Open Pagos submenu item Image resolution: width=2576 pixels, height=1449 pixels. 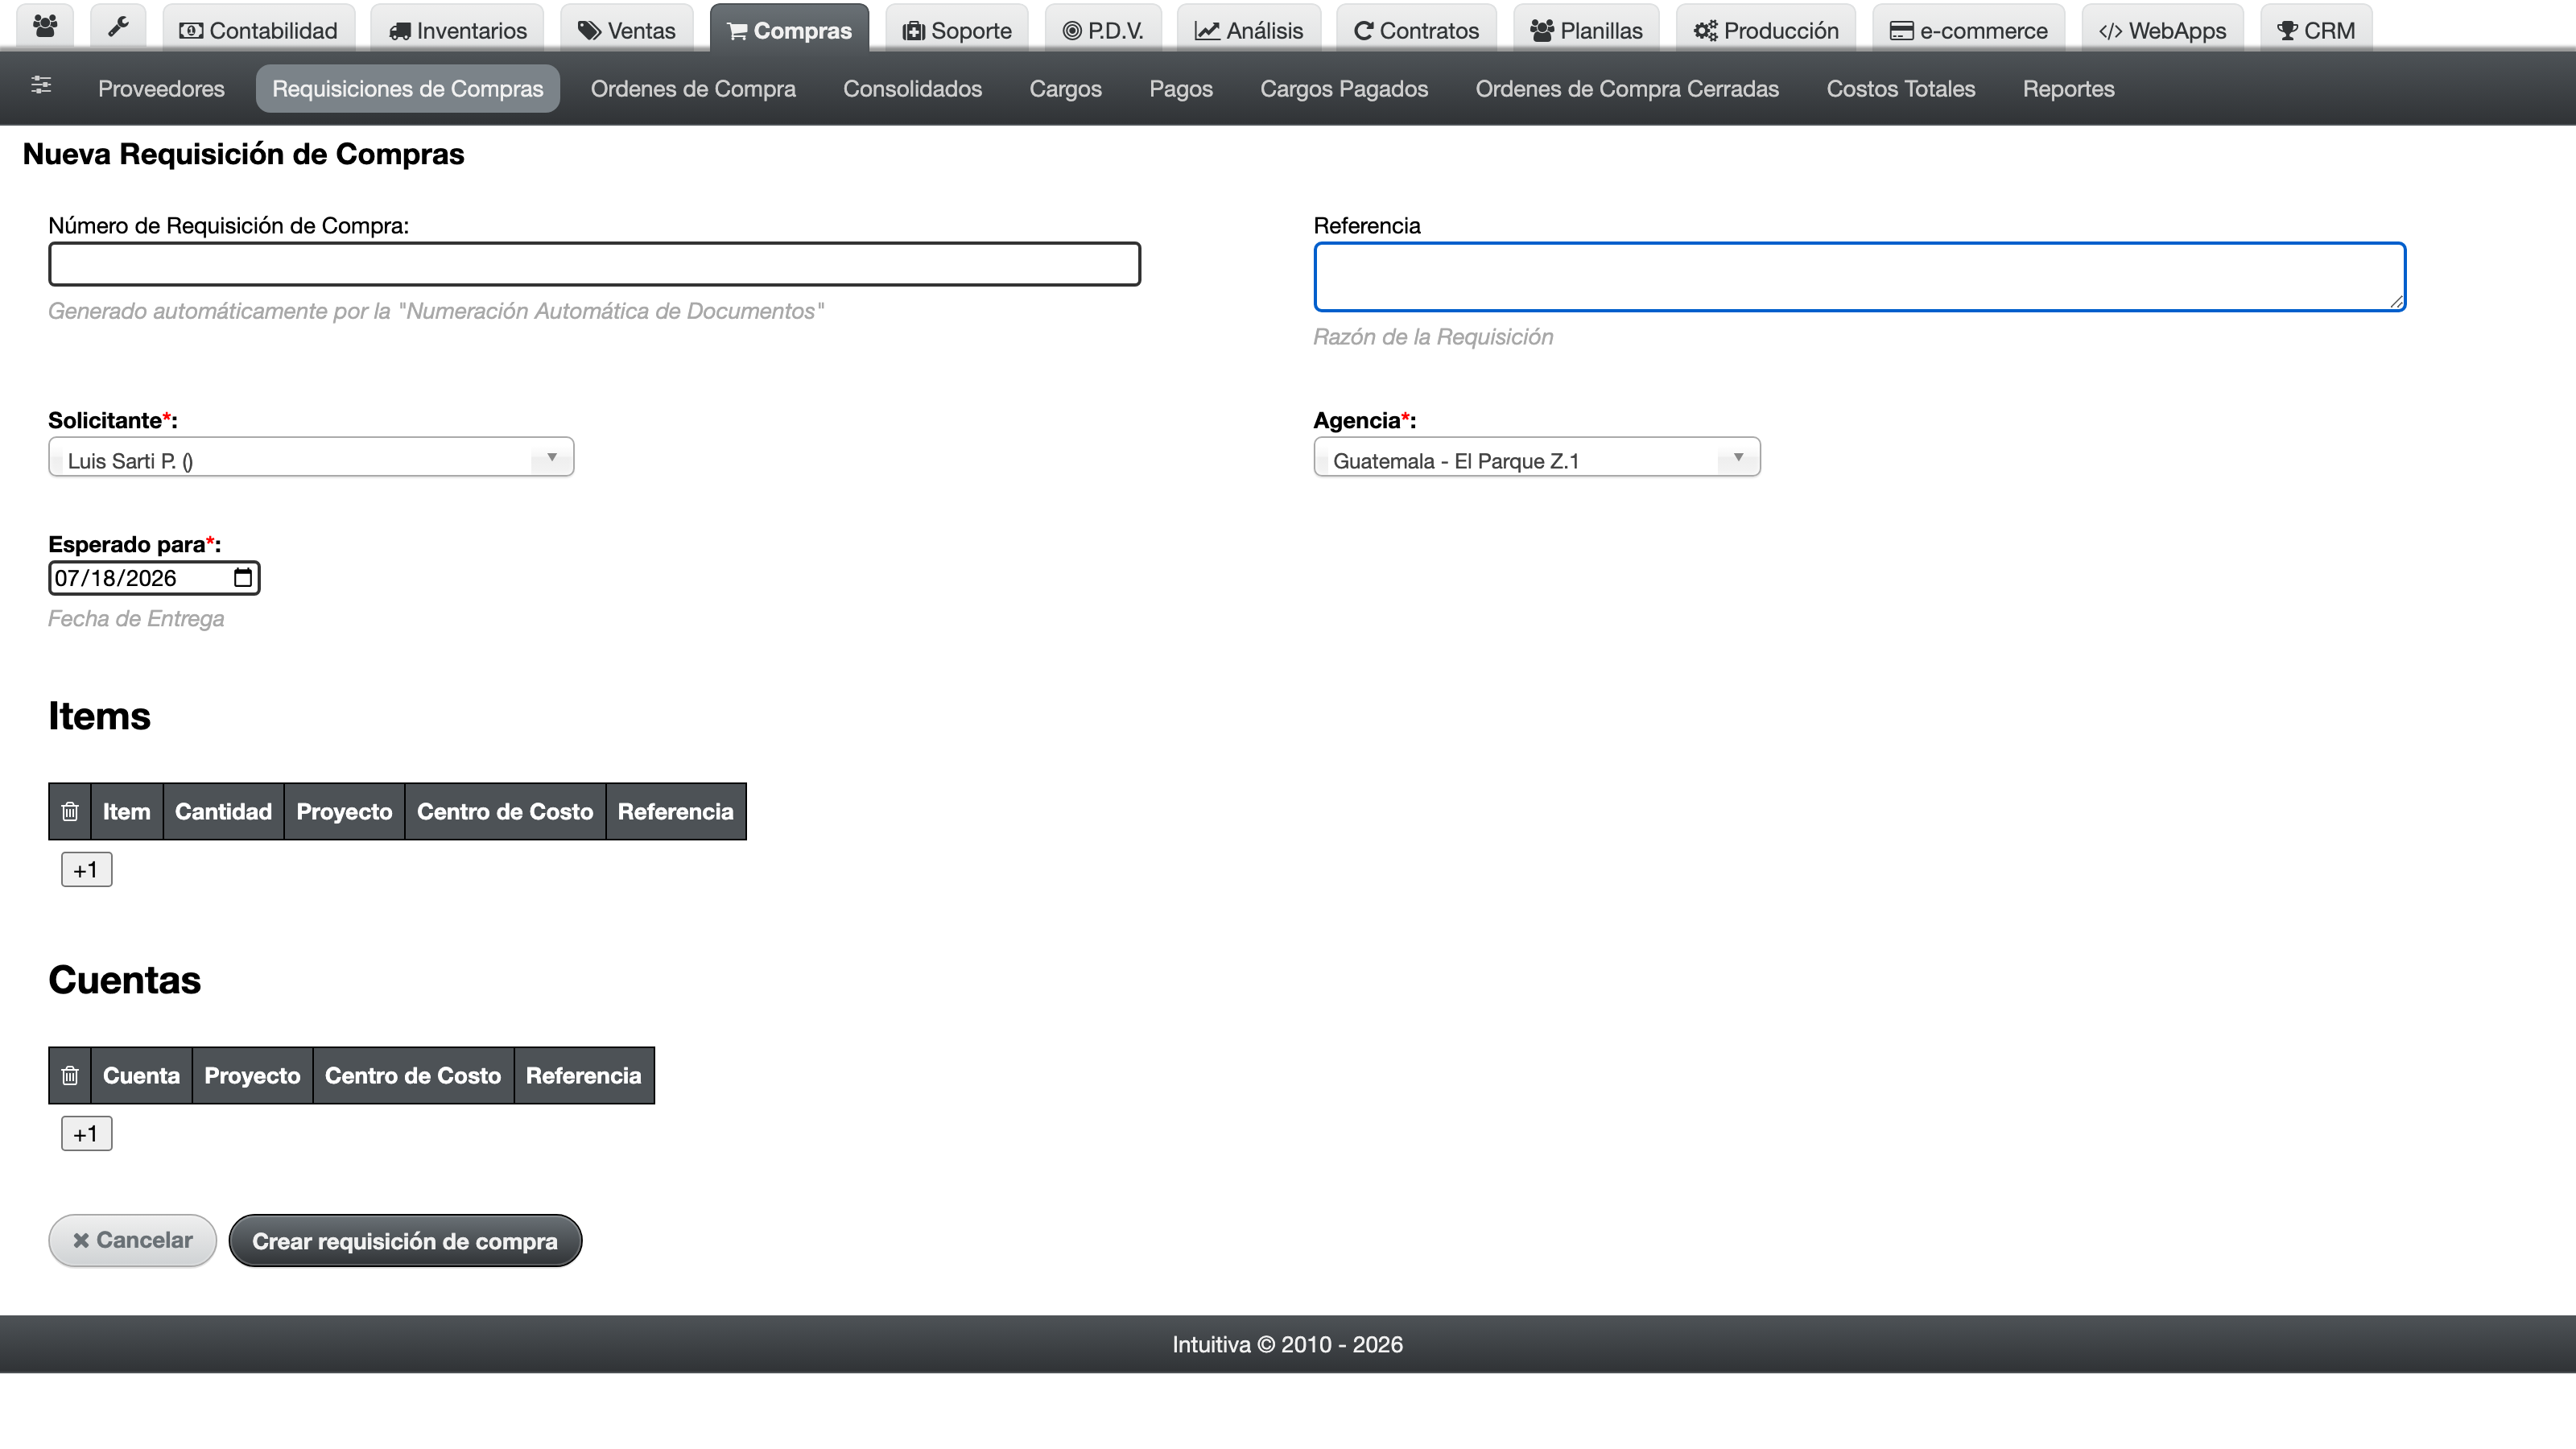click(x=1181, y=88)
